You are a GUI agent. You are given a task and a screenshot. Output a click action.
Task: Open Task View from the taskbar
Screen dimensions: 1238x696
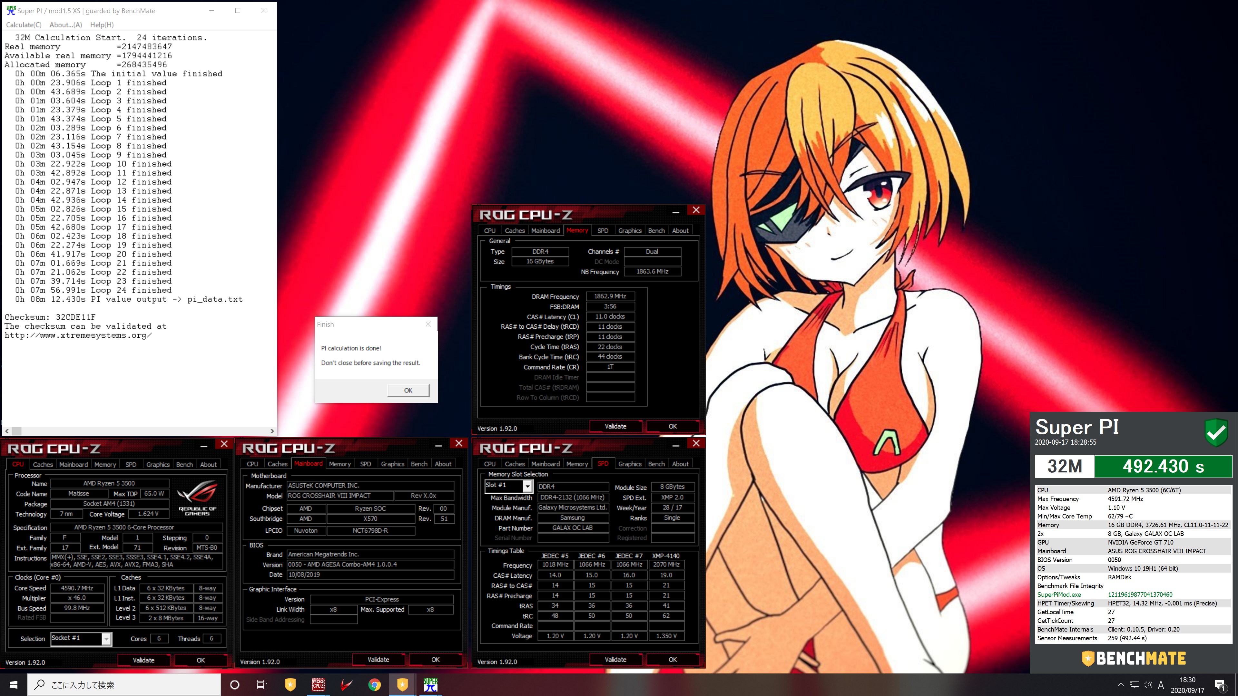261,684
